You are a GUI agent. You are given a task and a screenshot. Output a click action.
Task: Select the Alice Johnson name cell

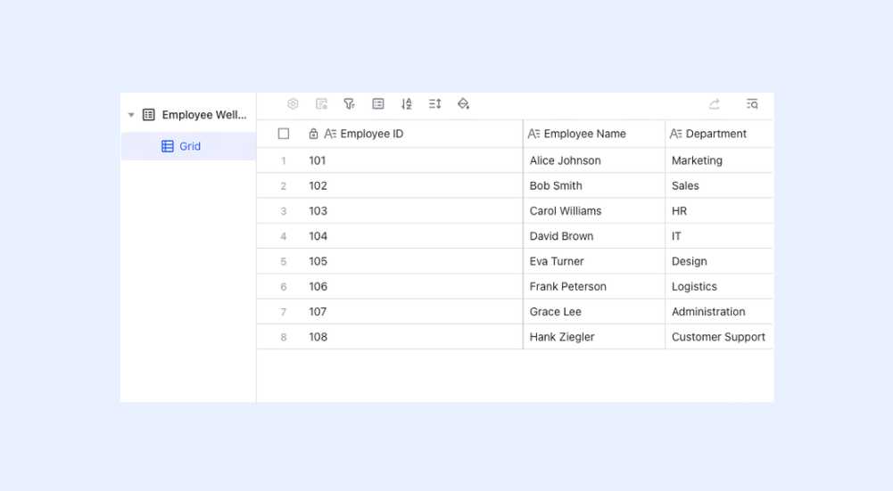click(594, 160)
